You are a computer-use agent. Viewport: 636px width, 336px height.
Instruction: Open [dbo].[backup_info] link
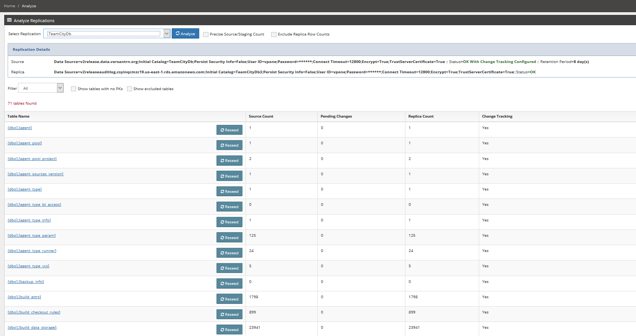[26, 282]
